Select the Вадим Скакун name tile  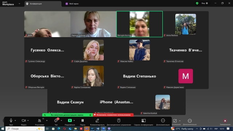70,102
